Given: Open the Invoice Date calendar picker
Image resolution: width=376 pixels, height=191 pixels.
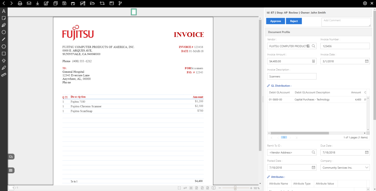Looking at the screenshot, I should 366,61.
